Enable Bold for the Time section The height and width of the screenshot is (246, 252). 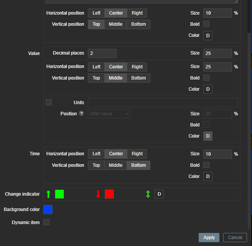(206, 165)
